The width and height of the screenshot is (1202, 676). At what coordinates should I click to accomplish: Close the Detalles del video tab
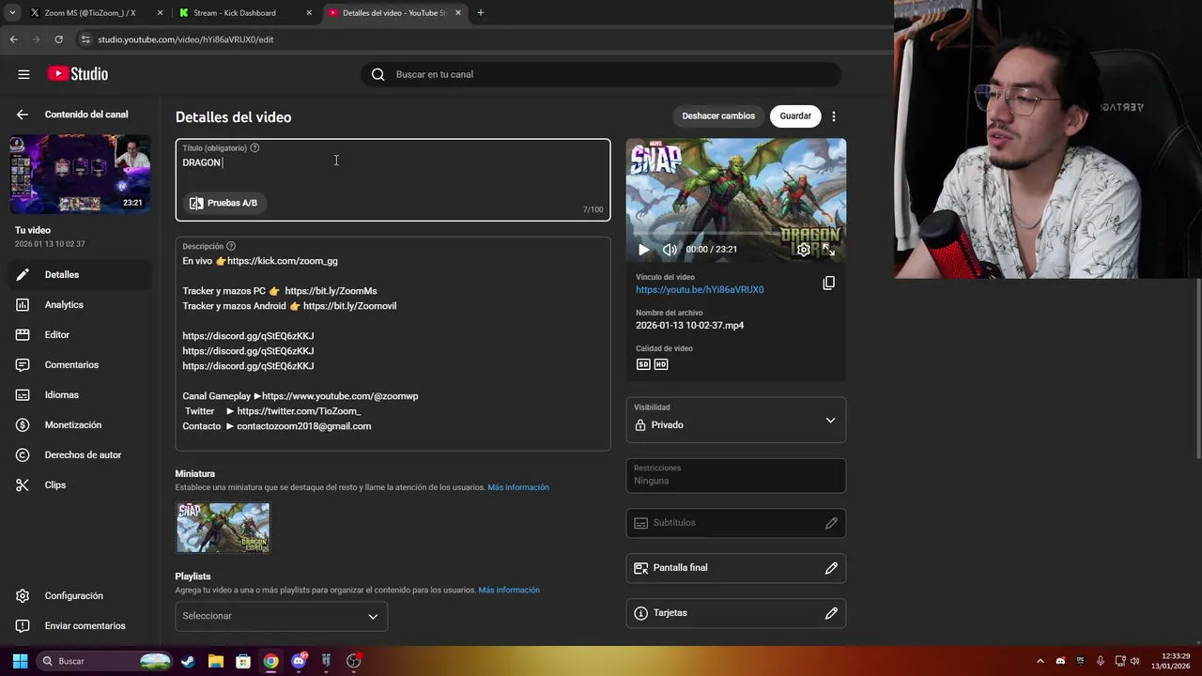[x=458, y=13]
